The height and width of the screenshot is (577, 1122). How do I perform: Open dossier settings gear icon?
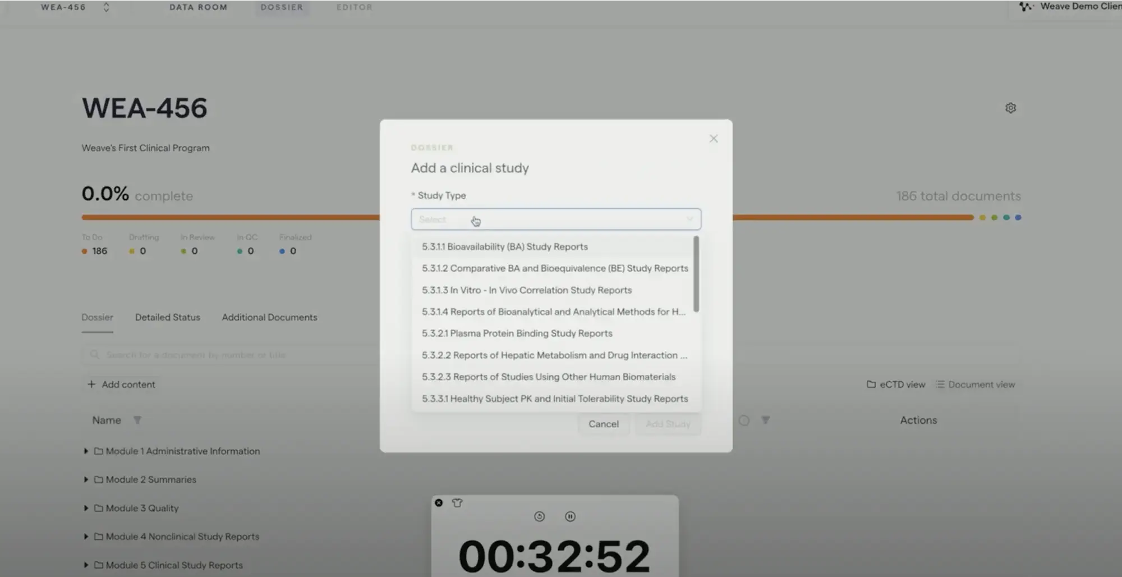click(x=1010, y=108)
